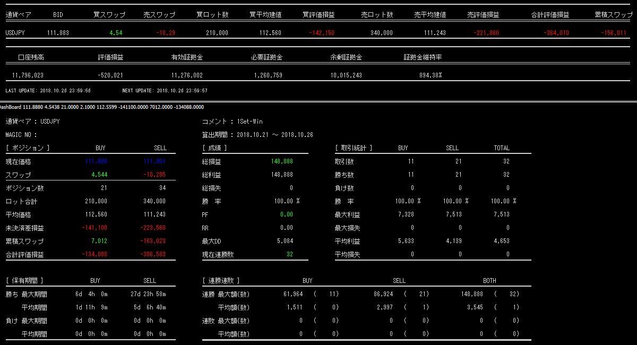Click the 算出期間 date range

pyautogui.click(x=274, y=135)
